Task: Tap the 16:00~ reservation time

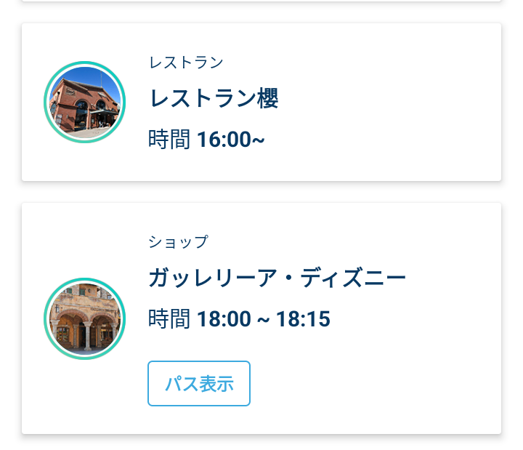Action: click(x=231, y=139)
